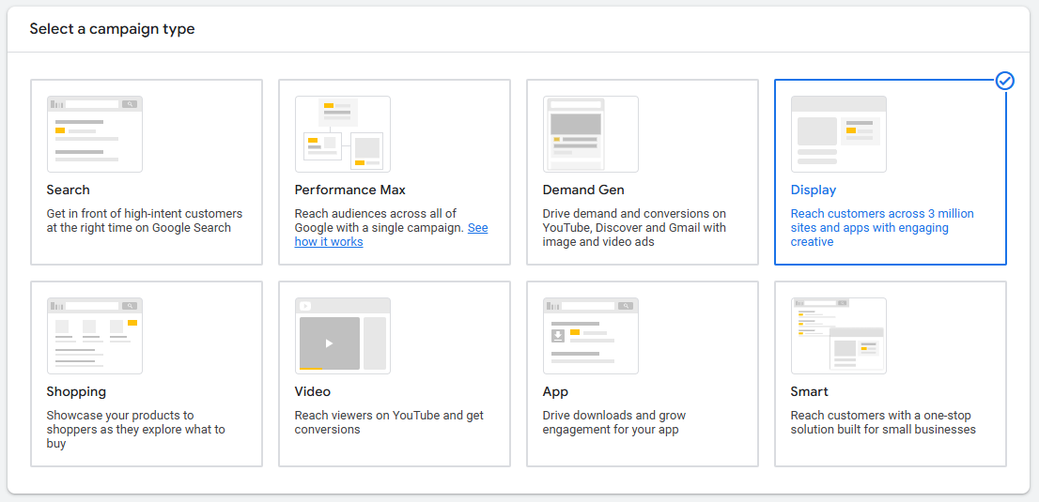Click 'Drive demand and conversions' description

pos(634,228)
